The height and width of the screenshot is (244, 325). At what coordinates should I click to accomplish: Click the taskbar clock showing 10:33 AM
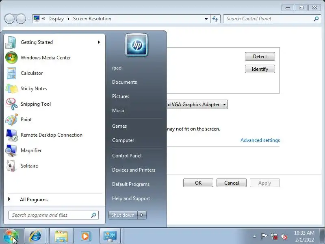click(304, 236)
